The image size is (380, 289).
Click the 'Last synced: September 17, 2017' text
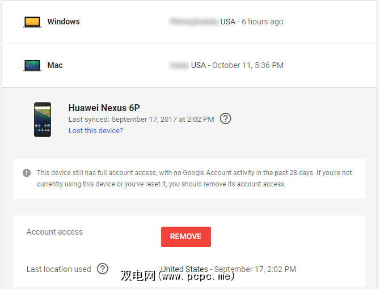click(x=141, y=120)
